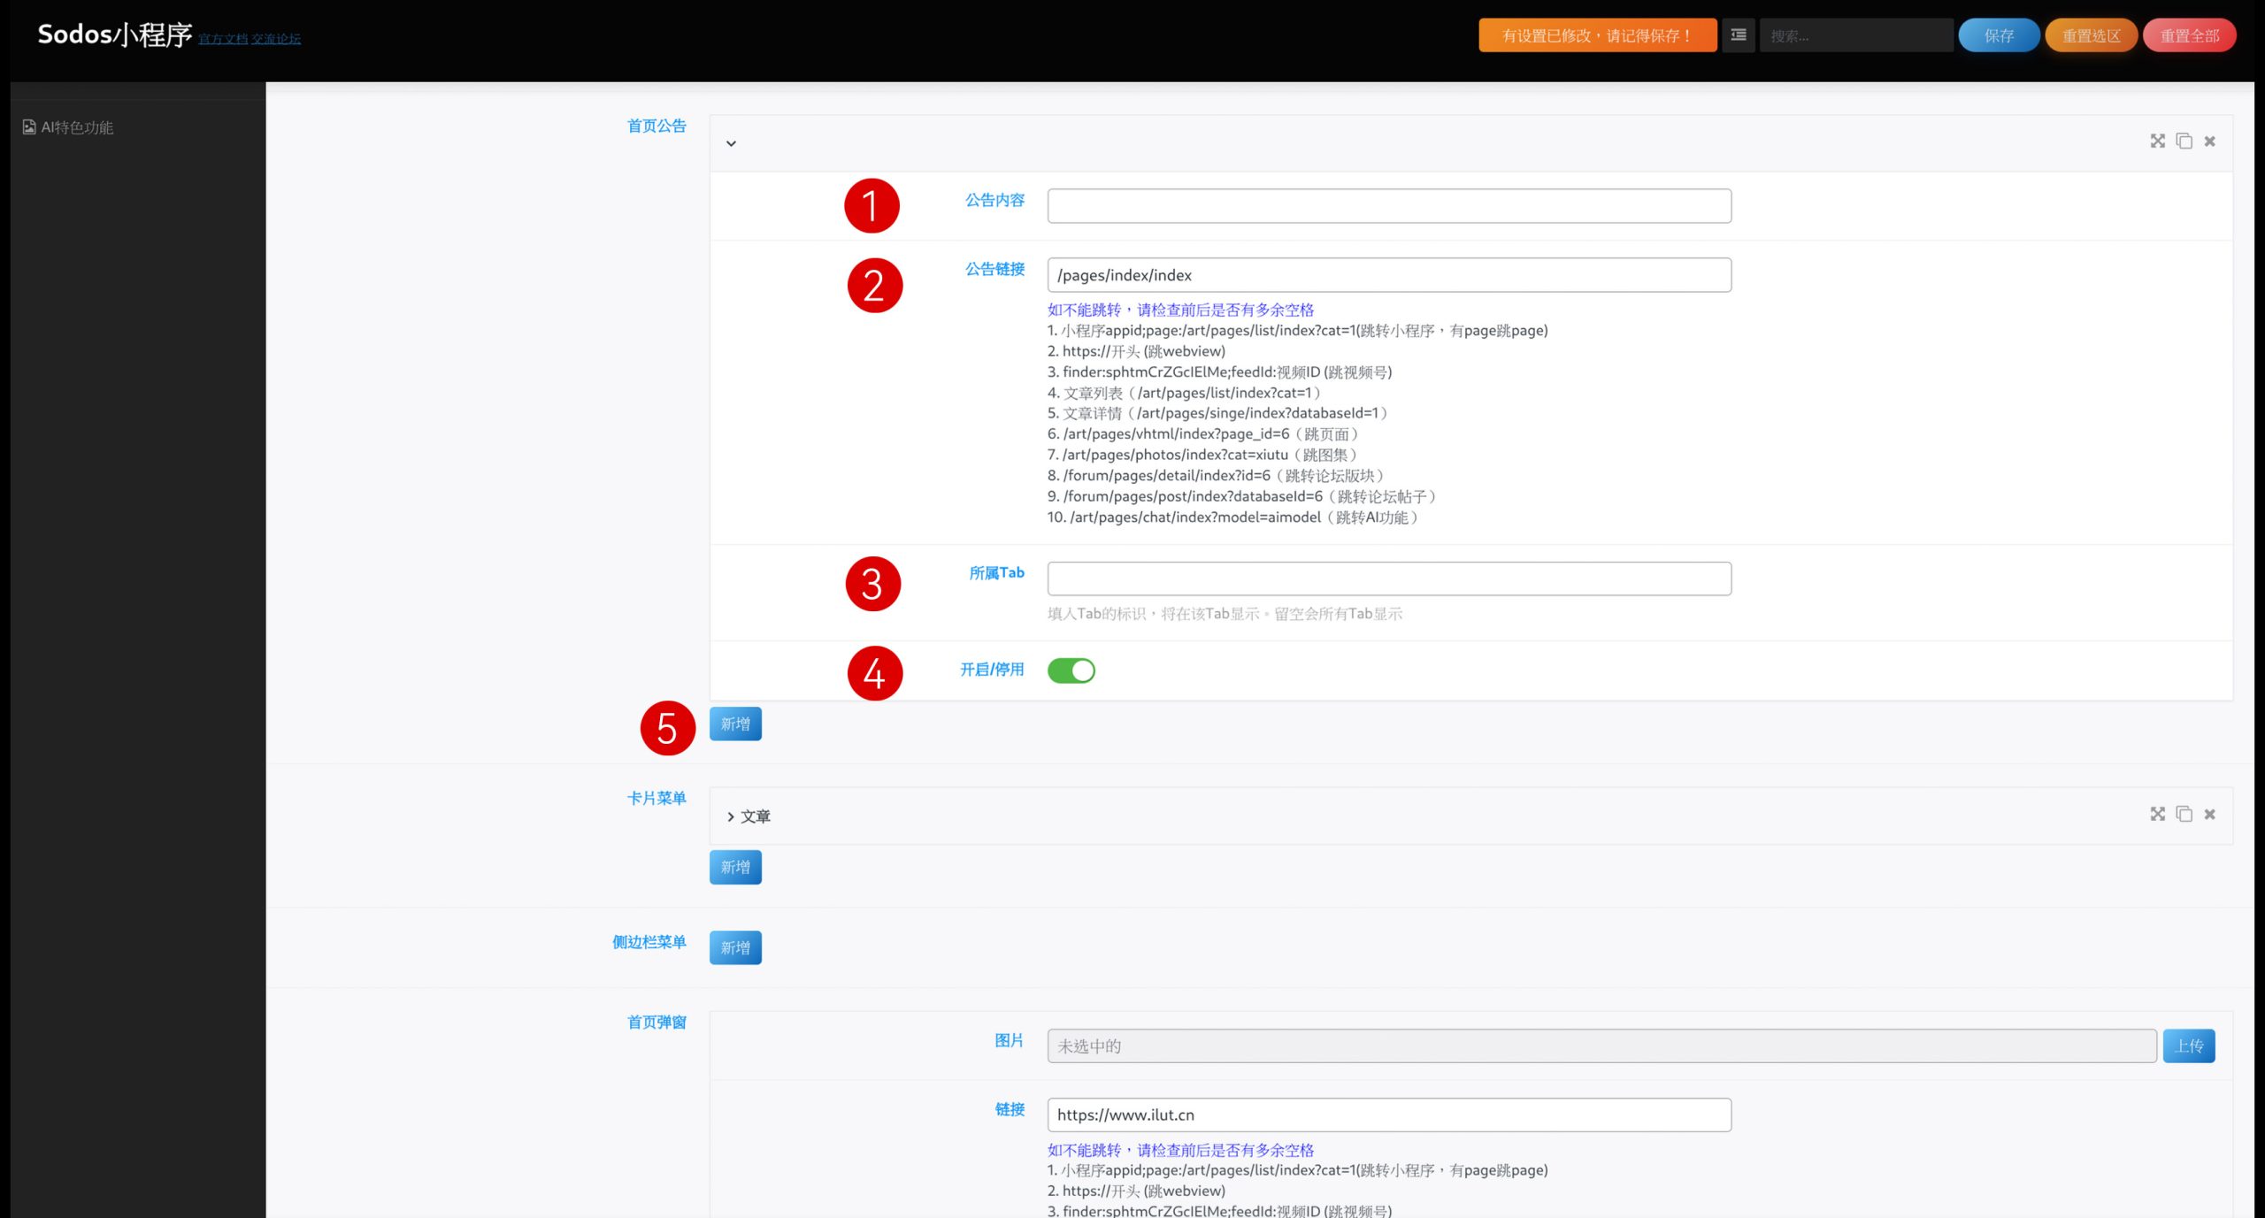The width and height of the screenshot is (2265, 1218).
Task: Collapse the 首页公告 item chevron
Action: 731,143
